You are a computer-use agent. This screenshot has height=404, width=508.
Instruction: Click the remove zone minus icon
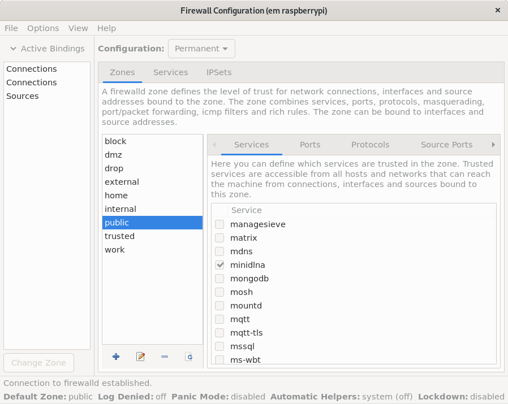click(x=165, y=357)
